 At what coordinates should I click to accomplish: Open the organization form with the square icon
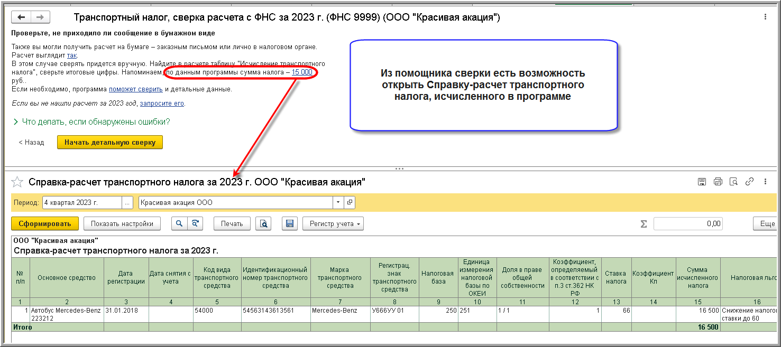tap(350, 202)
